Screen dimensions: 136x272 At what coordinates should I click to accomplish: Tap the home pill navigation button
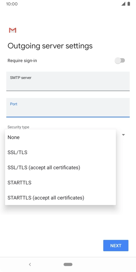click(x=68, y=264)
